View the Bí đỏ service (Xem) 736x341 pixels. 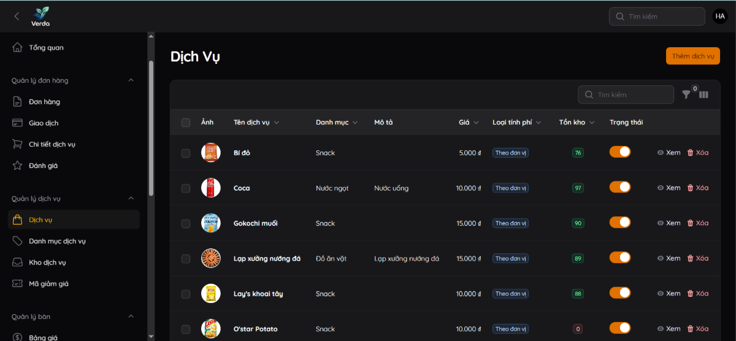669,153
